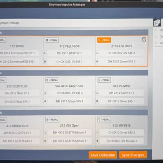Open the info icon on the selected preset
Image resolution: width=163 pixels, height=163 pixels.
(x=144, y=40)
